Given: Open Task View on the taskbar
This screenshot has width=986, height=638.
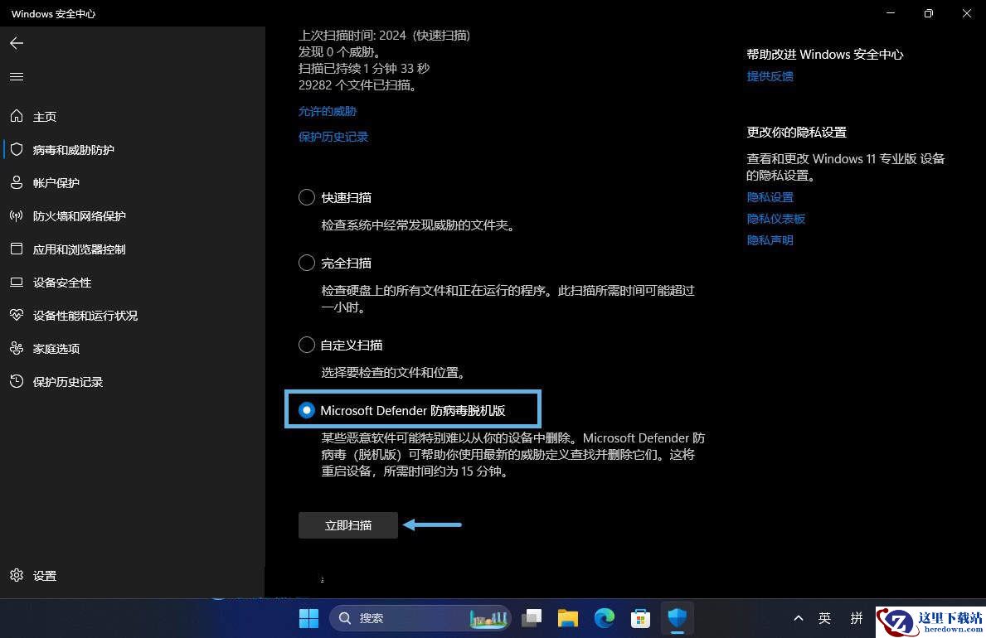Looking at the screenshot, I should coord(532,618).
